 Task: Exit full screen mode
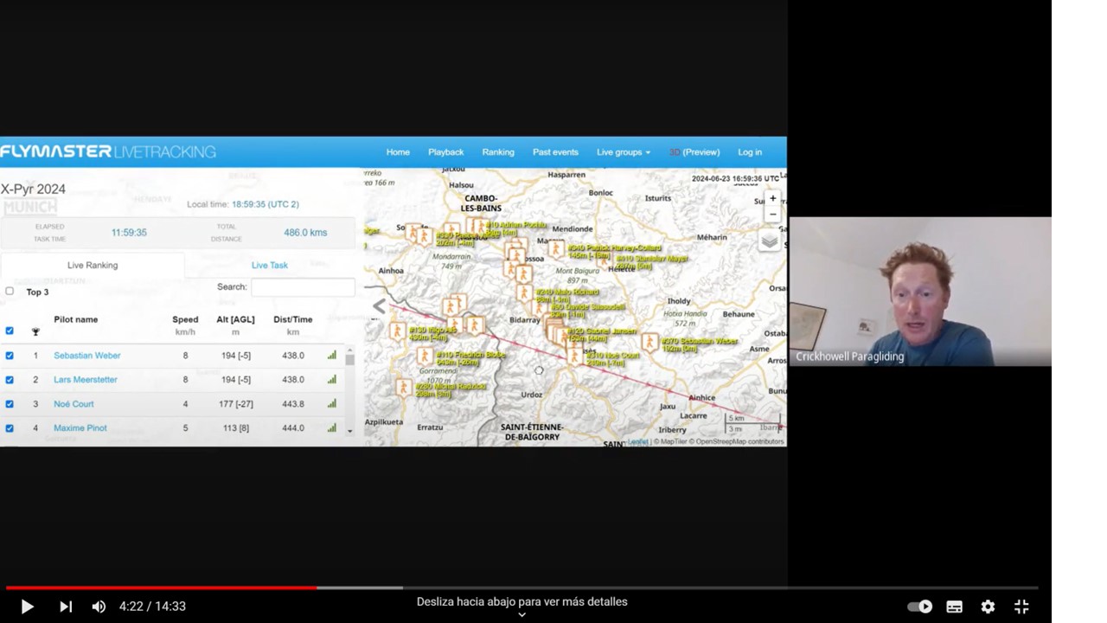click(1021, 607)
